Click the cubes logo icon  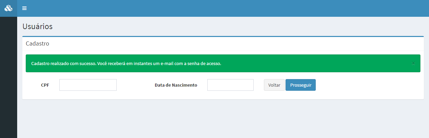pyautogui.click(x=8, y=8)
